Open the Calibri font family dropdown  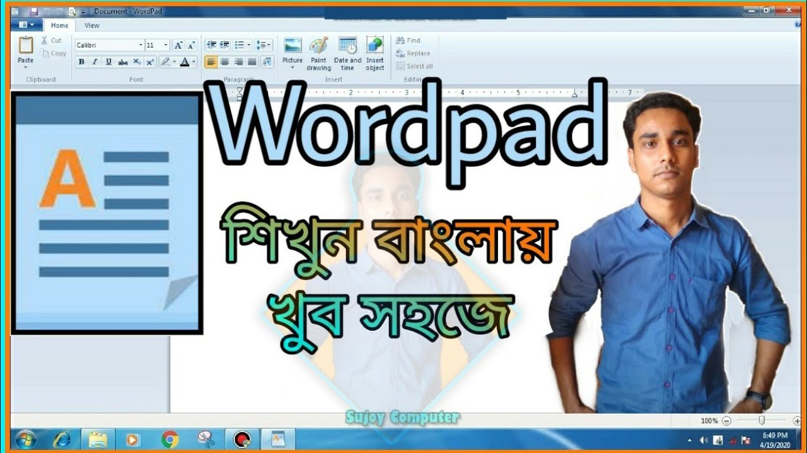[141, 45]
